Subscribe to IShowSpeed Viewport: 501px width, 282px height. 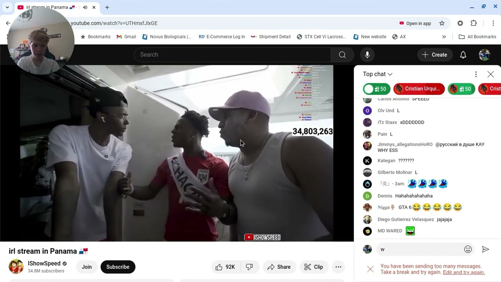click(x=118, y=267)
